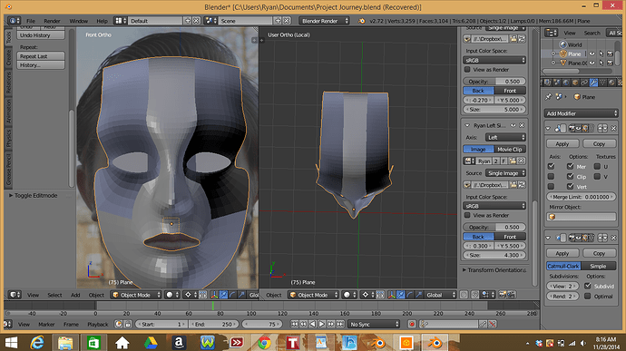Uncheck the Subdivid (Subdivide UVs) option

(x=587, y=286)
